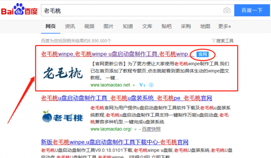Switch to the 地图 tab
Viewport: 271px width, 158px height.
point(205,26)
